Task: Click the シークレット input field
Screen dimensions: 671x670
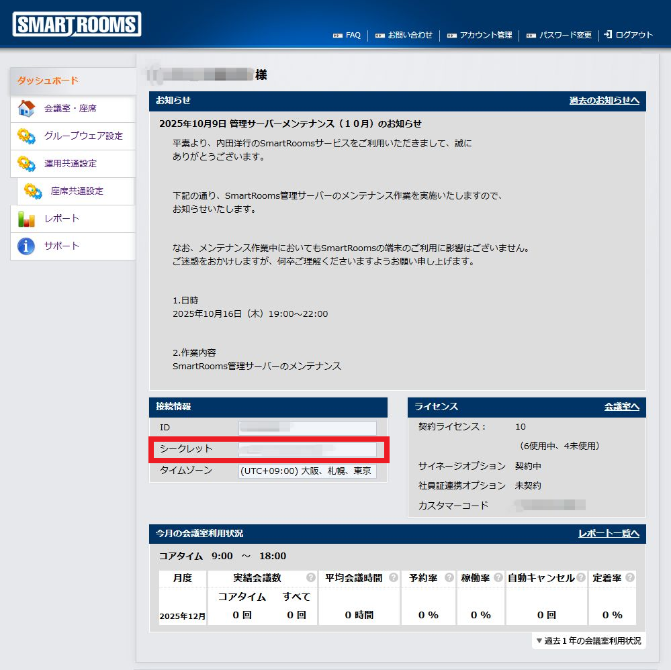Action: pyautogui.click(x=308, y=449)
